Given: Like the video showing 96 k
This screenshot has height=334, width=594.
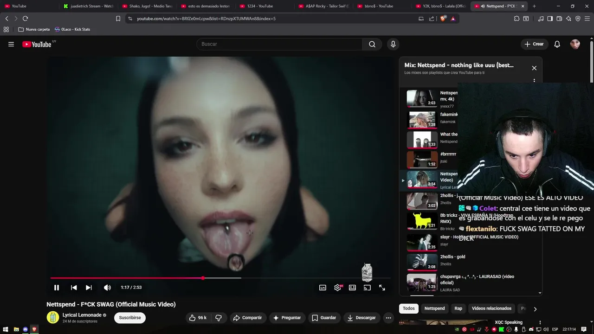Looking at the screenshot, I should [x=198, y=318].
